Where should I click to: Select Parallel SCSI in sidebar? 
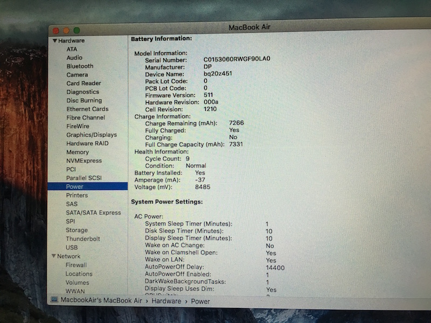(84, 178)
